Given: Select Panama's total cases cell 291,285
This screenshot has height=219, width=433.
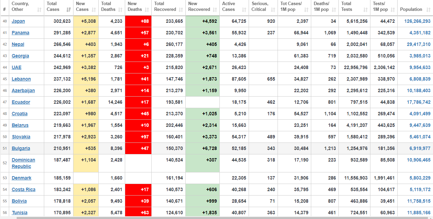Looking at the screenshot, I should pyautogui.click(x=59, y=33).
